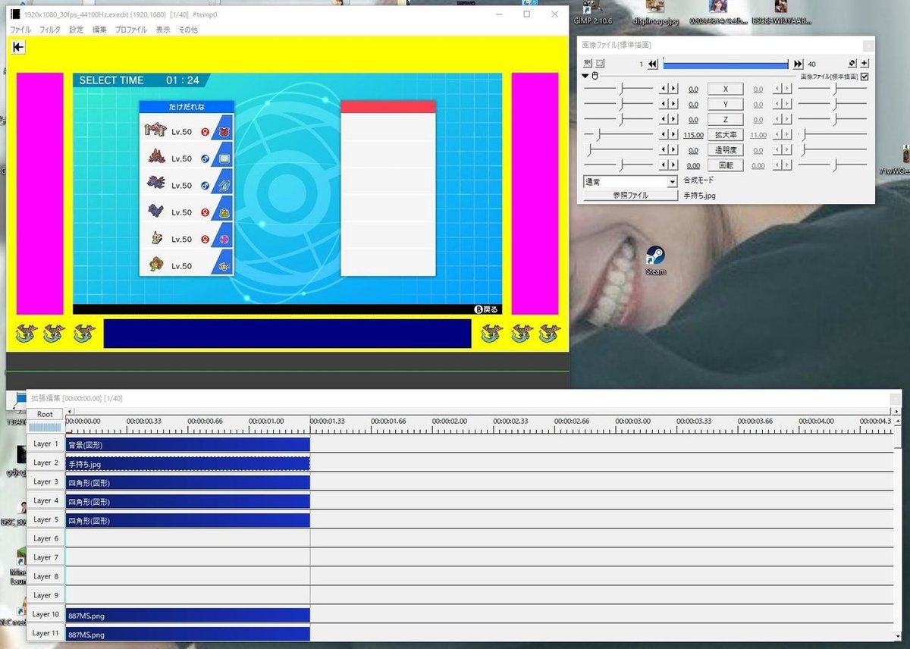Click the left 0.0 value for X
Viewport: 910px width, 649px height.
(693, 89)
